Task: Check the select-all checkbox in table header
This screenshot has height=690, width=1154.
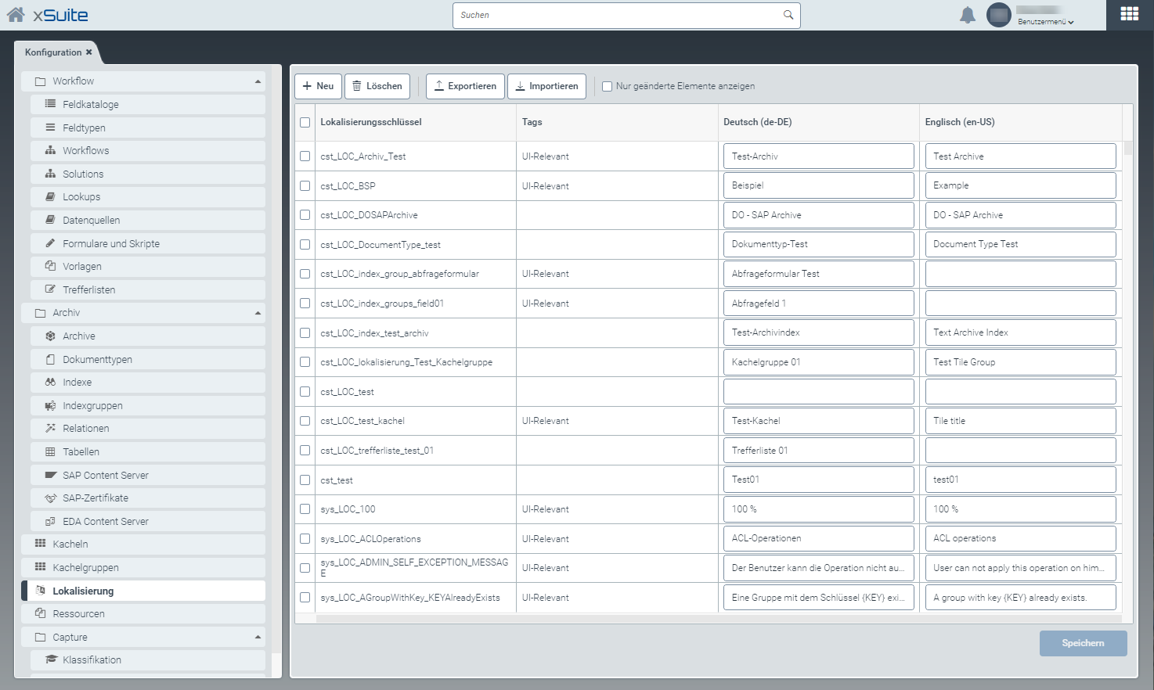Action: tap(305, 122)
